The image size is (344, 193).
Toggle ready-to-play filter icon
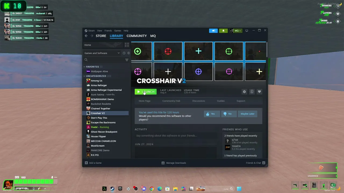[128, 53]
